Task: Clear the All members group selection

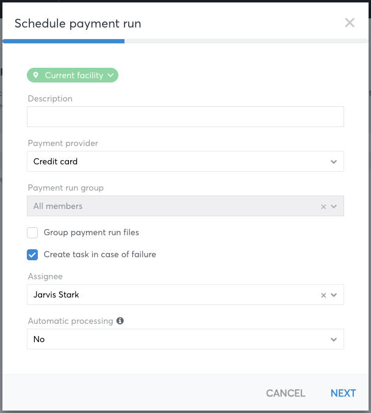Action: coord(323,206)
